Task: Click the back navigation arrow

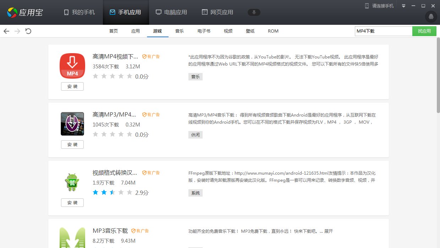Action: (x=6, y=31)
